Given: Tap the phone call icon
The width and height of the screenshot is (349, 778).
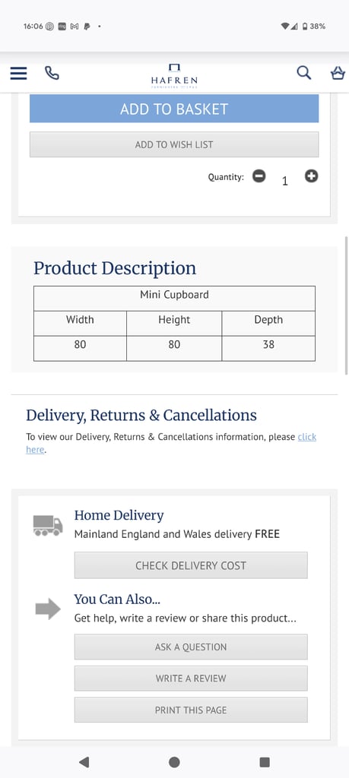Looking at the screenshot, I should (x=52, y=74).
